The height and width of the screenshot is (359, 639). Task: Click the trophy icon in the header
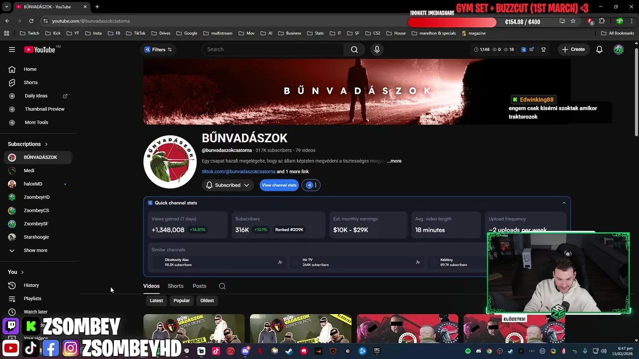pos(543,49)
